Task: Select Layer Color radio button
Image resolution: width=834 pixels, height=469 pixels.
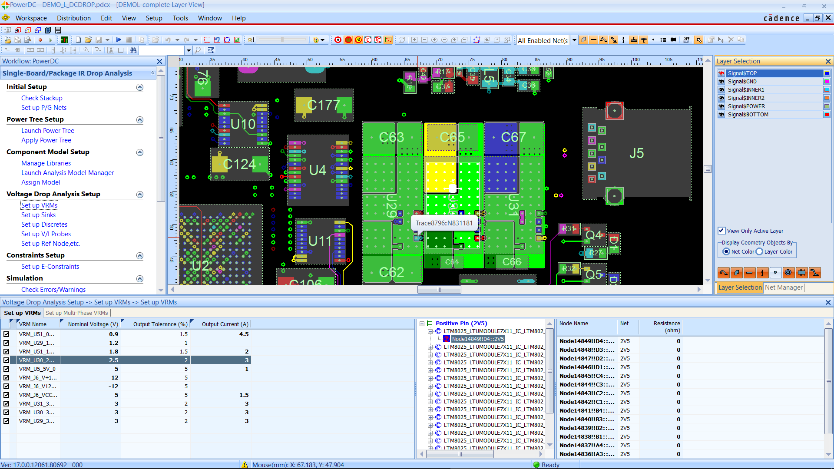Action: [x=759, y=251]
